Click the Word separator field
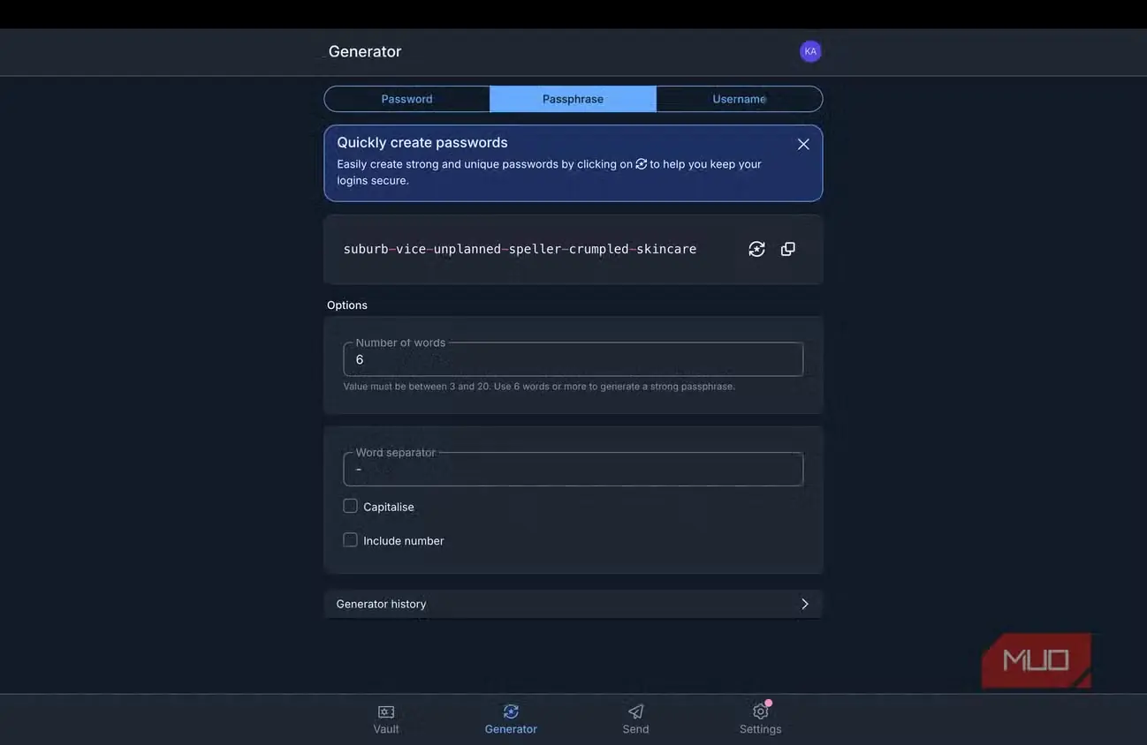 click(x=573, y=469)
